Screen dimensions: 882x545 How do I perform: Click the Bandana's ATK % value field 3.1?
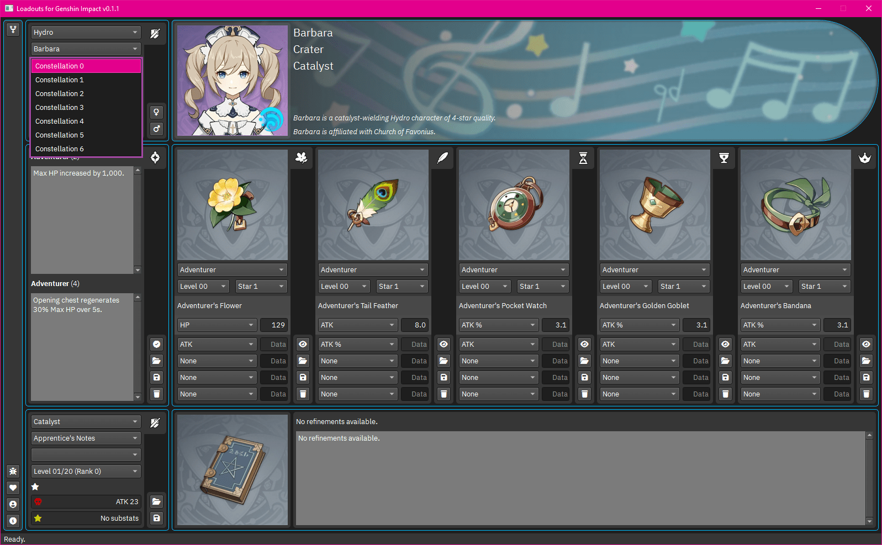pos(837,325)
